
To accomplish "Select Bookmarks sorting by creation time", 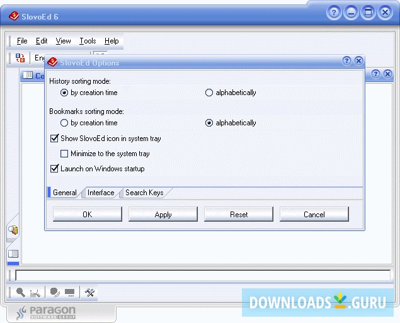I will [x=89, y=123].
